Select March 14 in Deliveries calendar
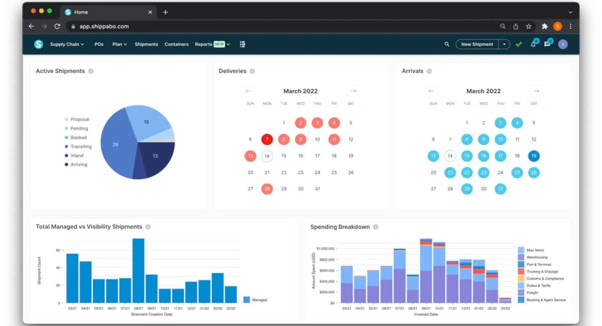Viewport: 602px width, 326px height. [x=267, y=156]
